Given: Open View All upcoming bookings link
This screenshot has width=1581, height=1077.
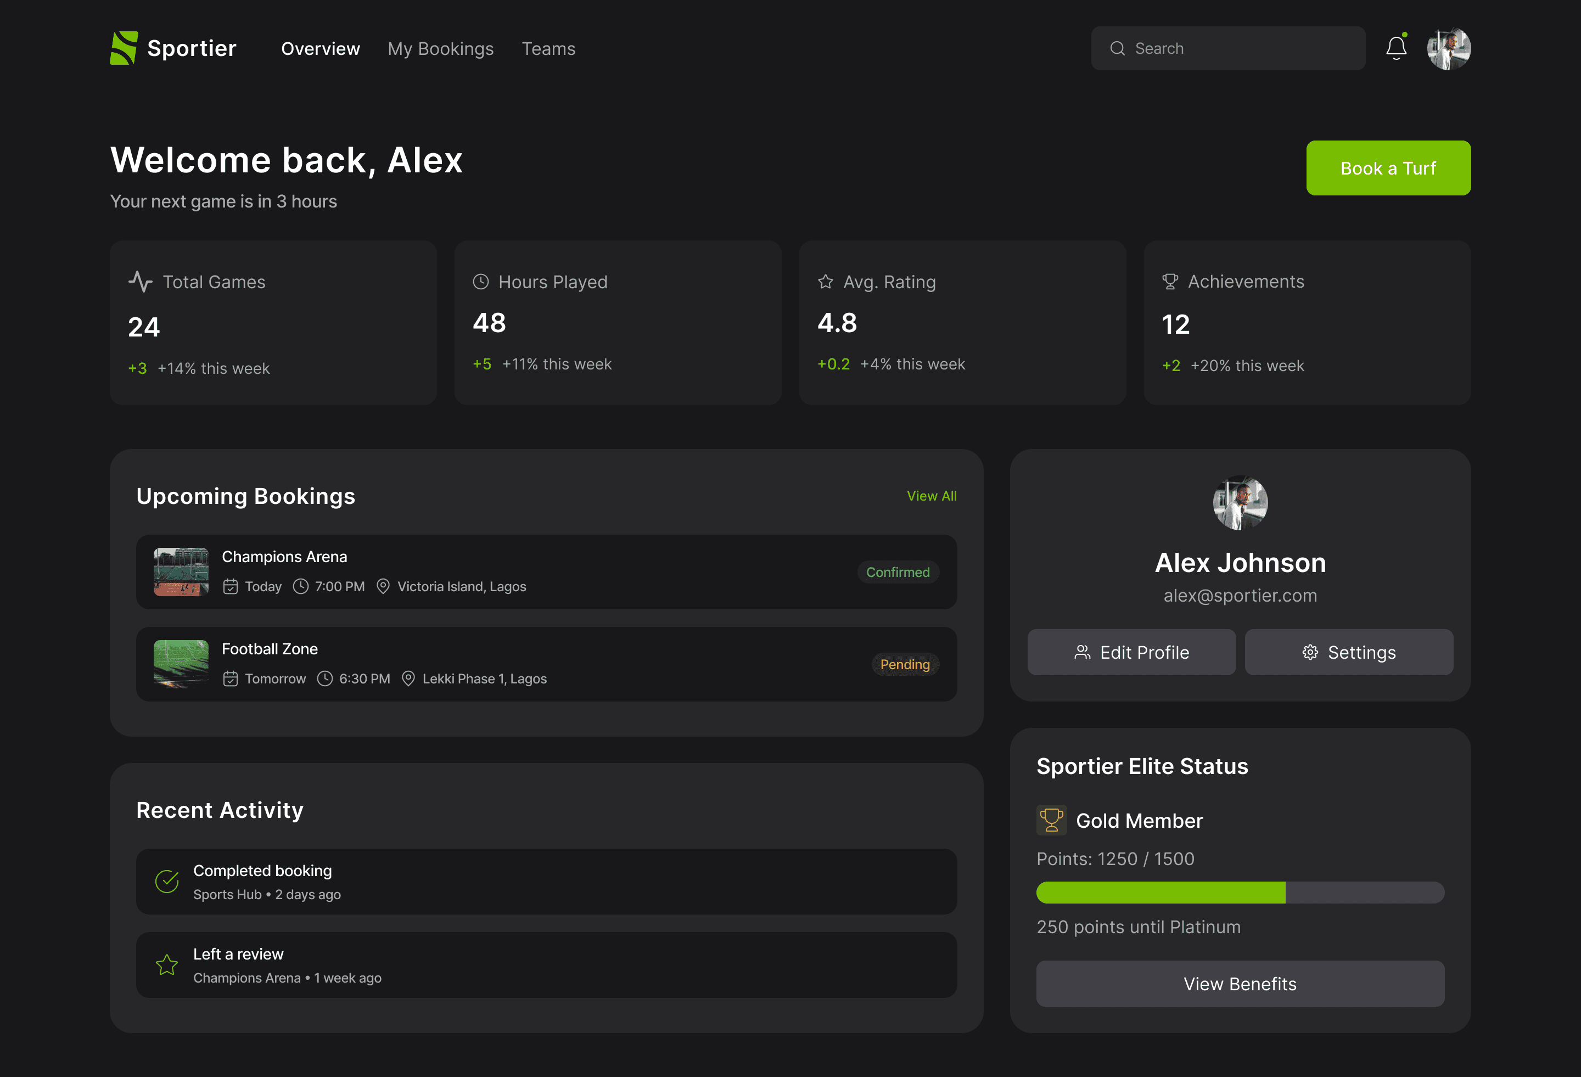Looking at the screenshot, I should (x=932, y=496).
